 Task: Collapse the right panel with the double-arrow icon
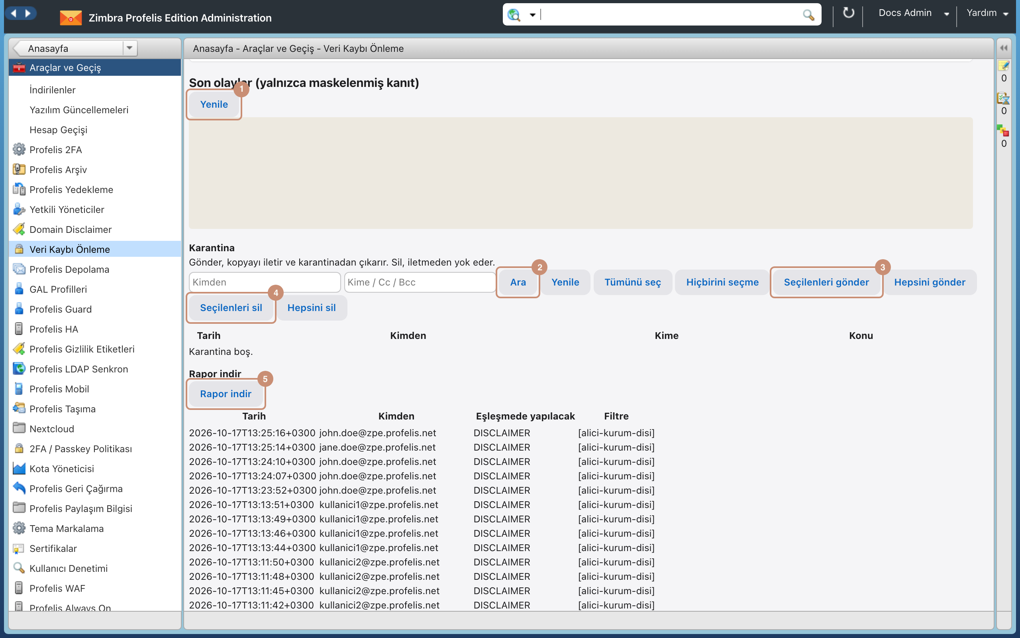[x=1004, y=48]
